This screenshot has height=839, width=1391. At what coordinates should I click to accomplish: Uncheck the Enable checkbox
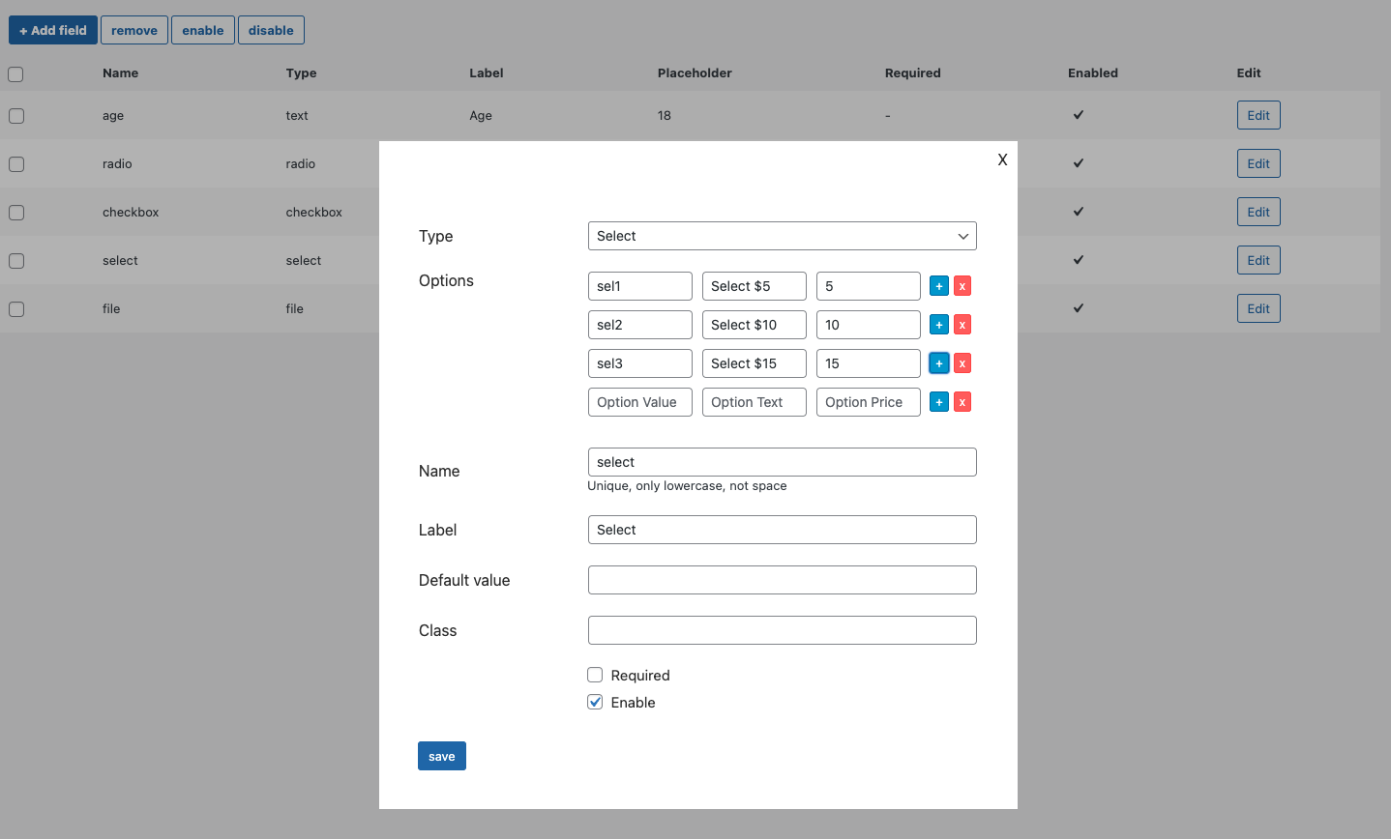(x=595, y=702)
